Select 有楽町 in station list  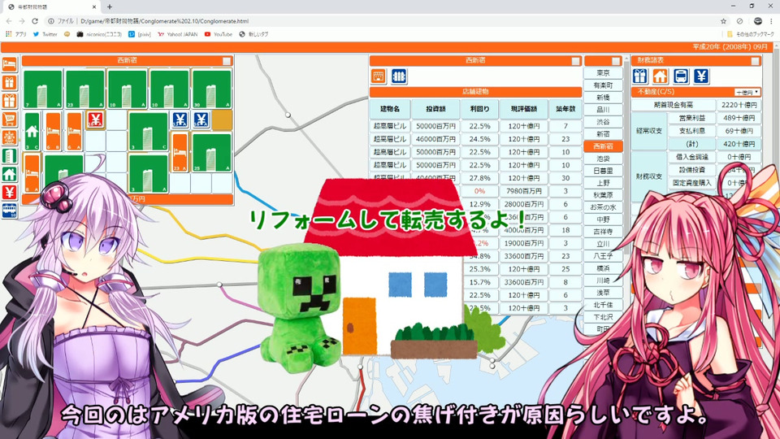(603, 85)
